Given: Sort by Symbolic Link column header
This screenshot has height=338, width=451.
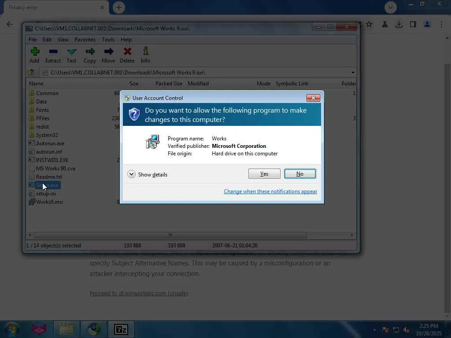Looking at the screenshot, I should pyautogui.click(x=292, y=83).
